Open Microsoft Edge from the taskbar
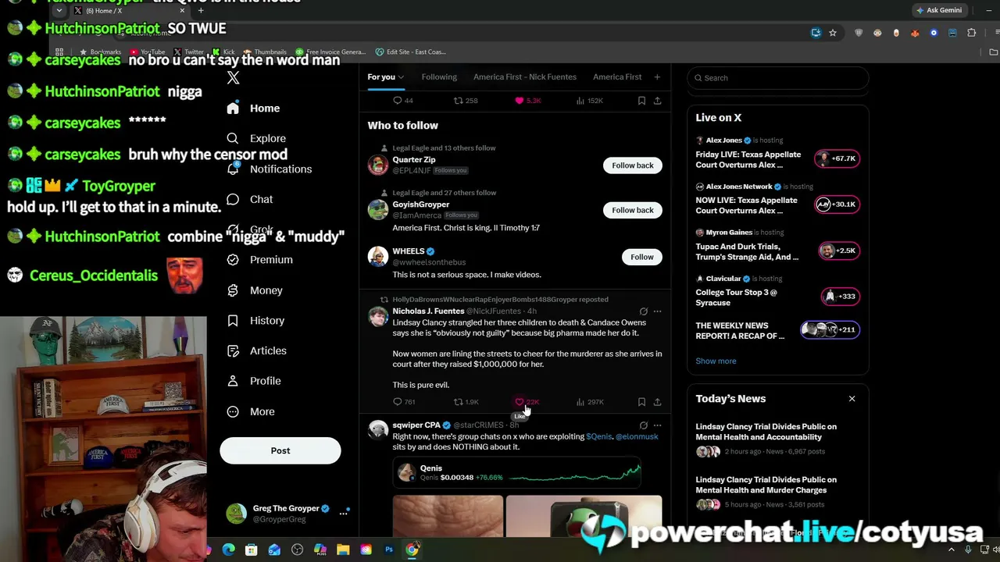Screen dimensions: 1000x562 tap(228, 550)
